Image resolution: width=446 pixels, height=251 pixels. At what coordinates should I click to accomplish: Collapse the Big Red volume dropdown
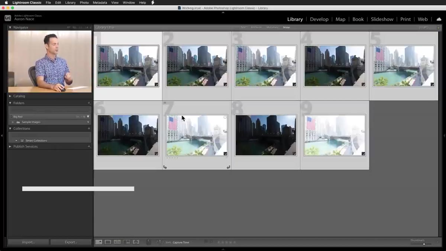pyautogui.click(x=88, y=117)
